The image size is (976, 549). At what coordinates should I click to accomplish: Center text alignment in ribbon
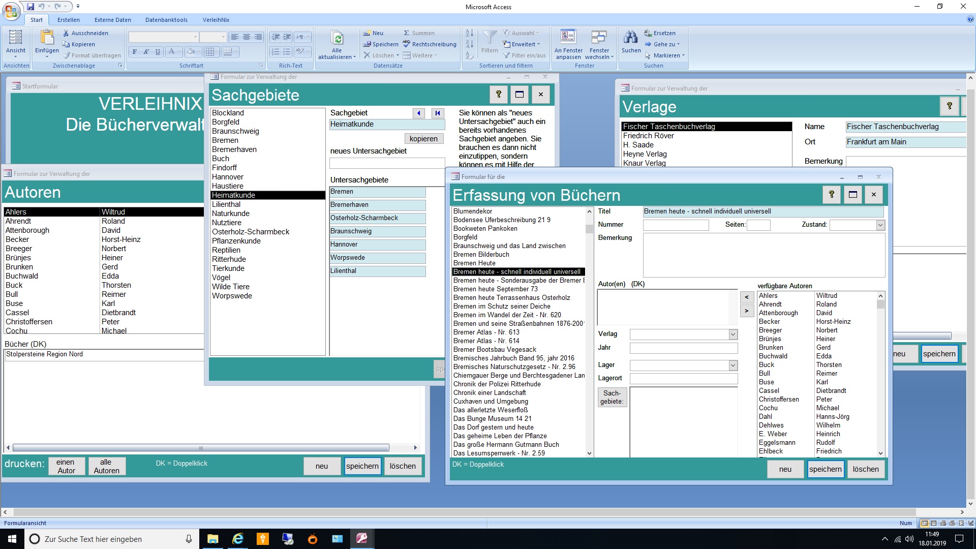point(247,37)
